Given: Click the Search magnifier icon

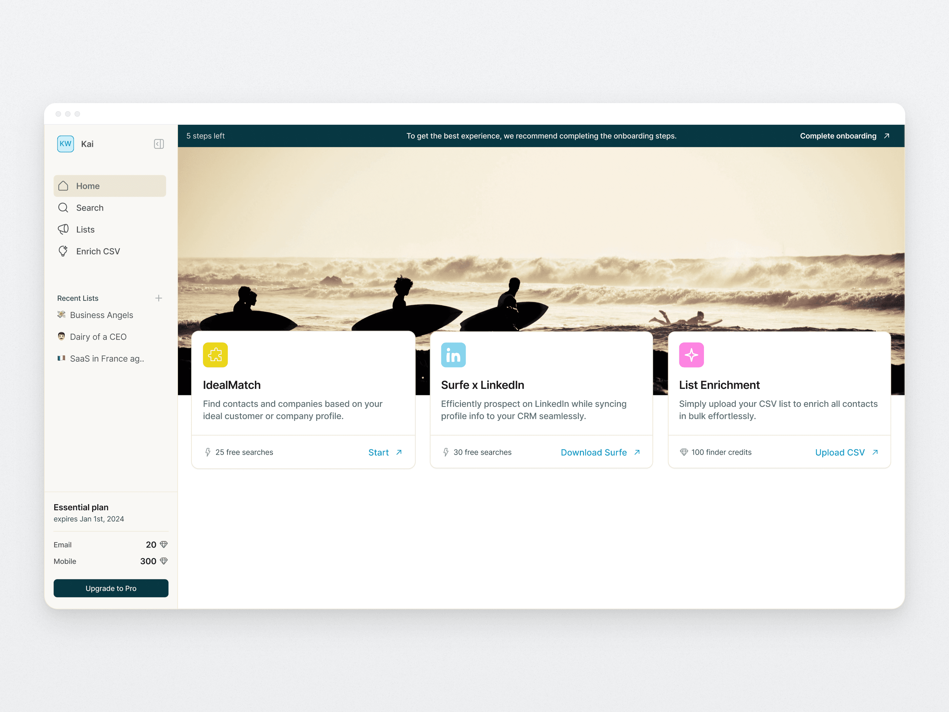Looking at the screenshot, I should tap(63, 208).
